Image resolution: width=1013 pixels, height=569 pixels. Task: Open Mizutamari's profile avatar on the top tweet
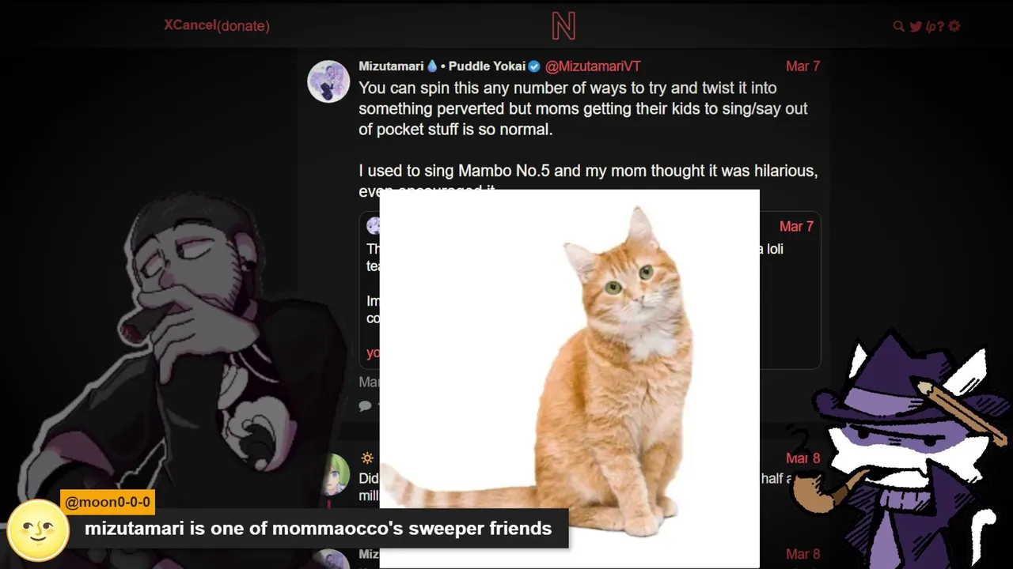point(328,81)
